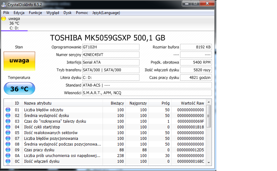Screen dimensions: 277x171
Task: Select row Ilość realokowanych sektorów
Action: (x=105, y=133)
